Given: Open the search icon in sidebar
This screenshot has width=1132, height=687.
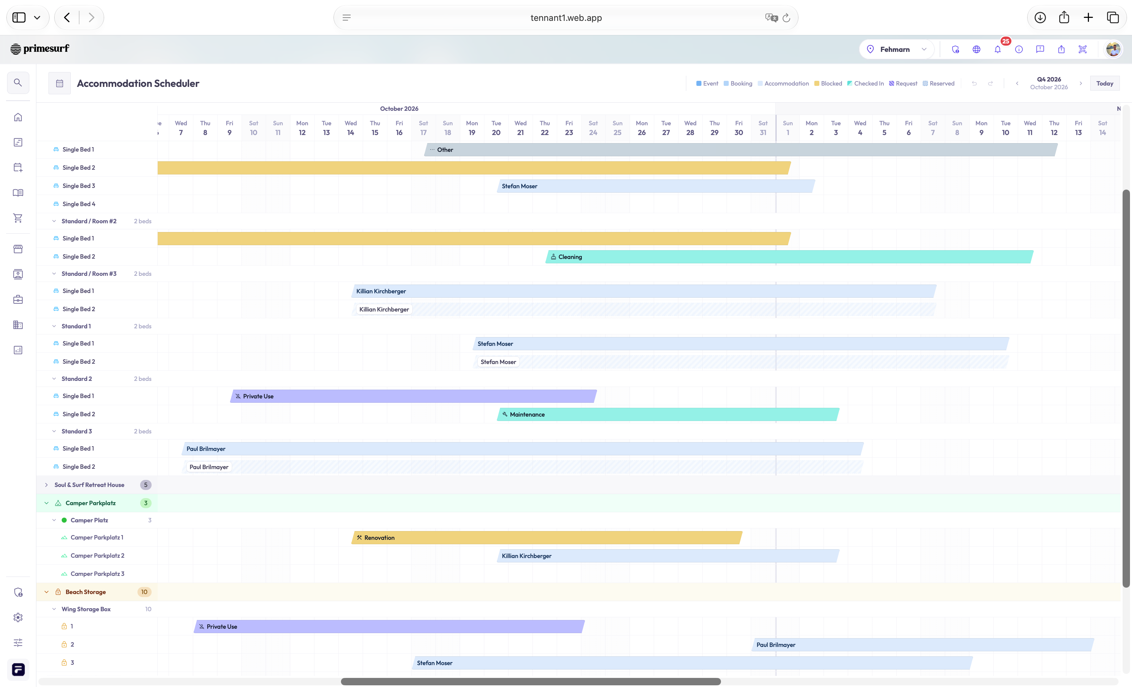Looking at the screenshot, I should 18,83.
